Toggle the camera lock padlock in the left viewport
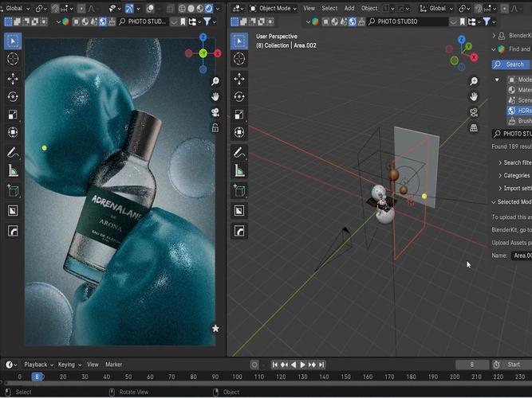Screen dimensions: 532x398 click(215, 127)
